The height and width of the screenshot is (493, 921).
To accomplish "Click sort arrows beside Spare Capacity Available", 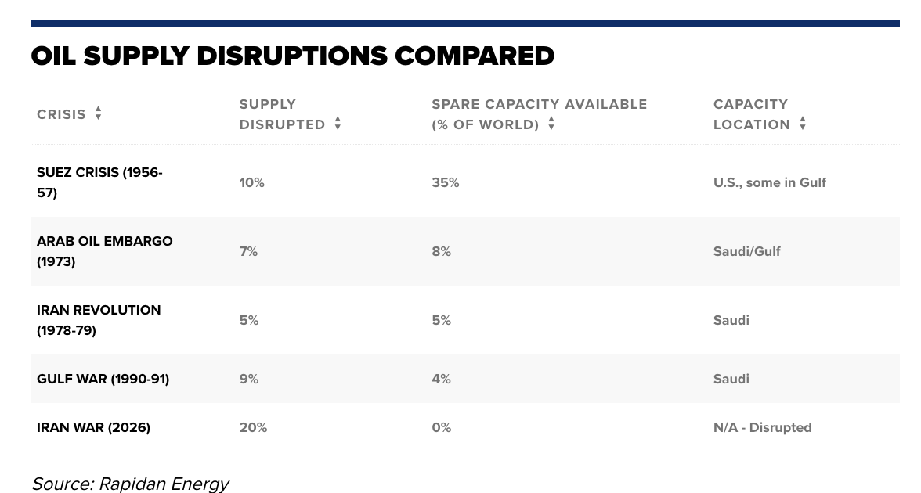I will coord(551,124).
